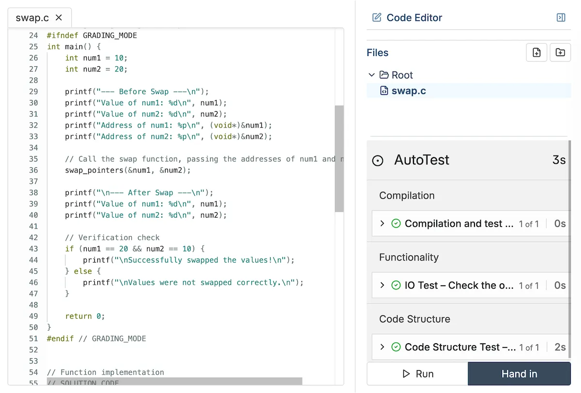Click the new folder creation icon
The height and width of the screenshot is (393, 581).
click(x=560, y=52)
